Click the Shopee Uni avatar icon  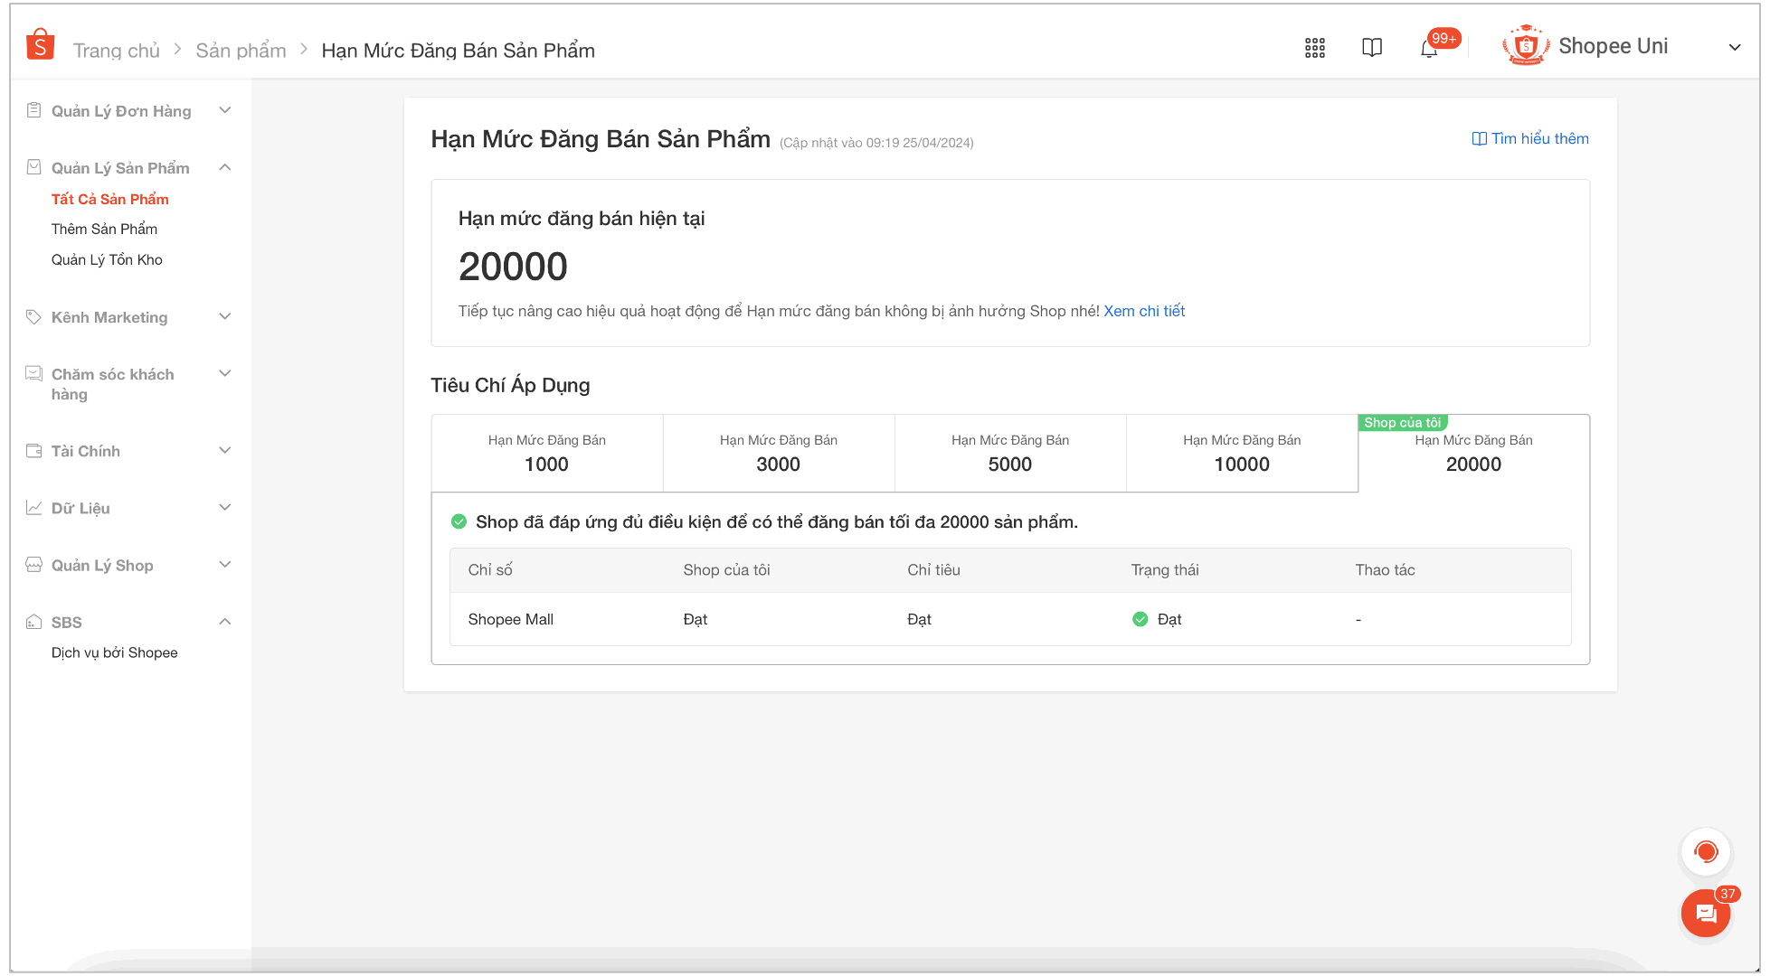pyautogui.click(x=1525, y=46)
